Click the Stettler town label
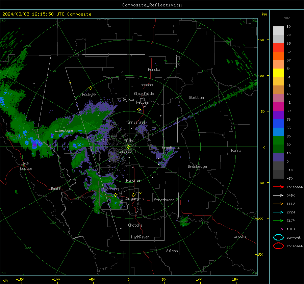The image size is (304, 284). click(x=197, y=98)
